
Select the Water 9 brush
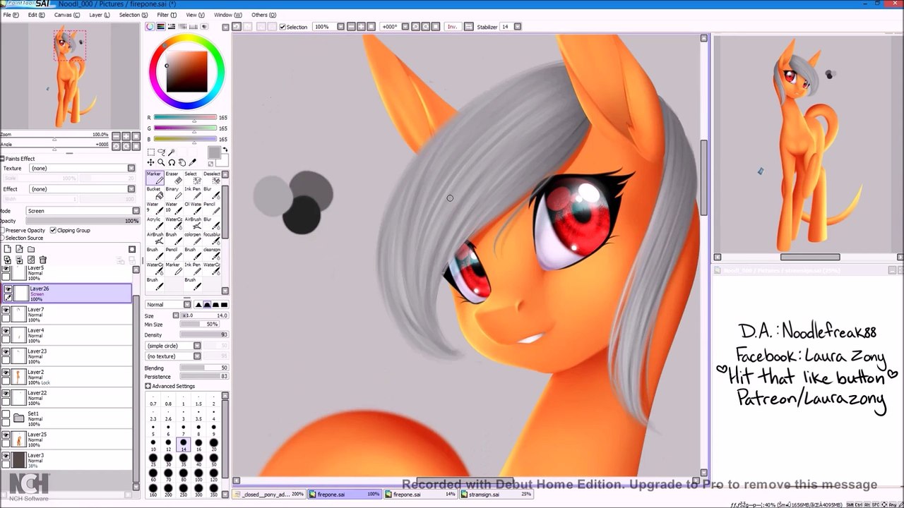coord(153,208)
